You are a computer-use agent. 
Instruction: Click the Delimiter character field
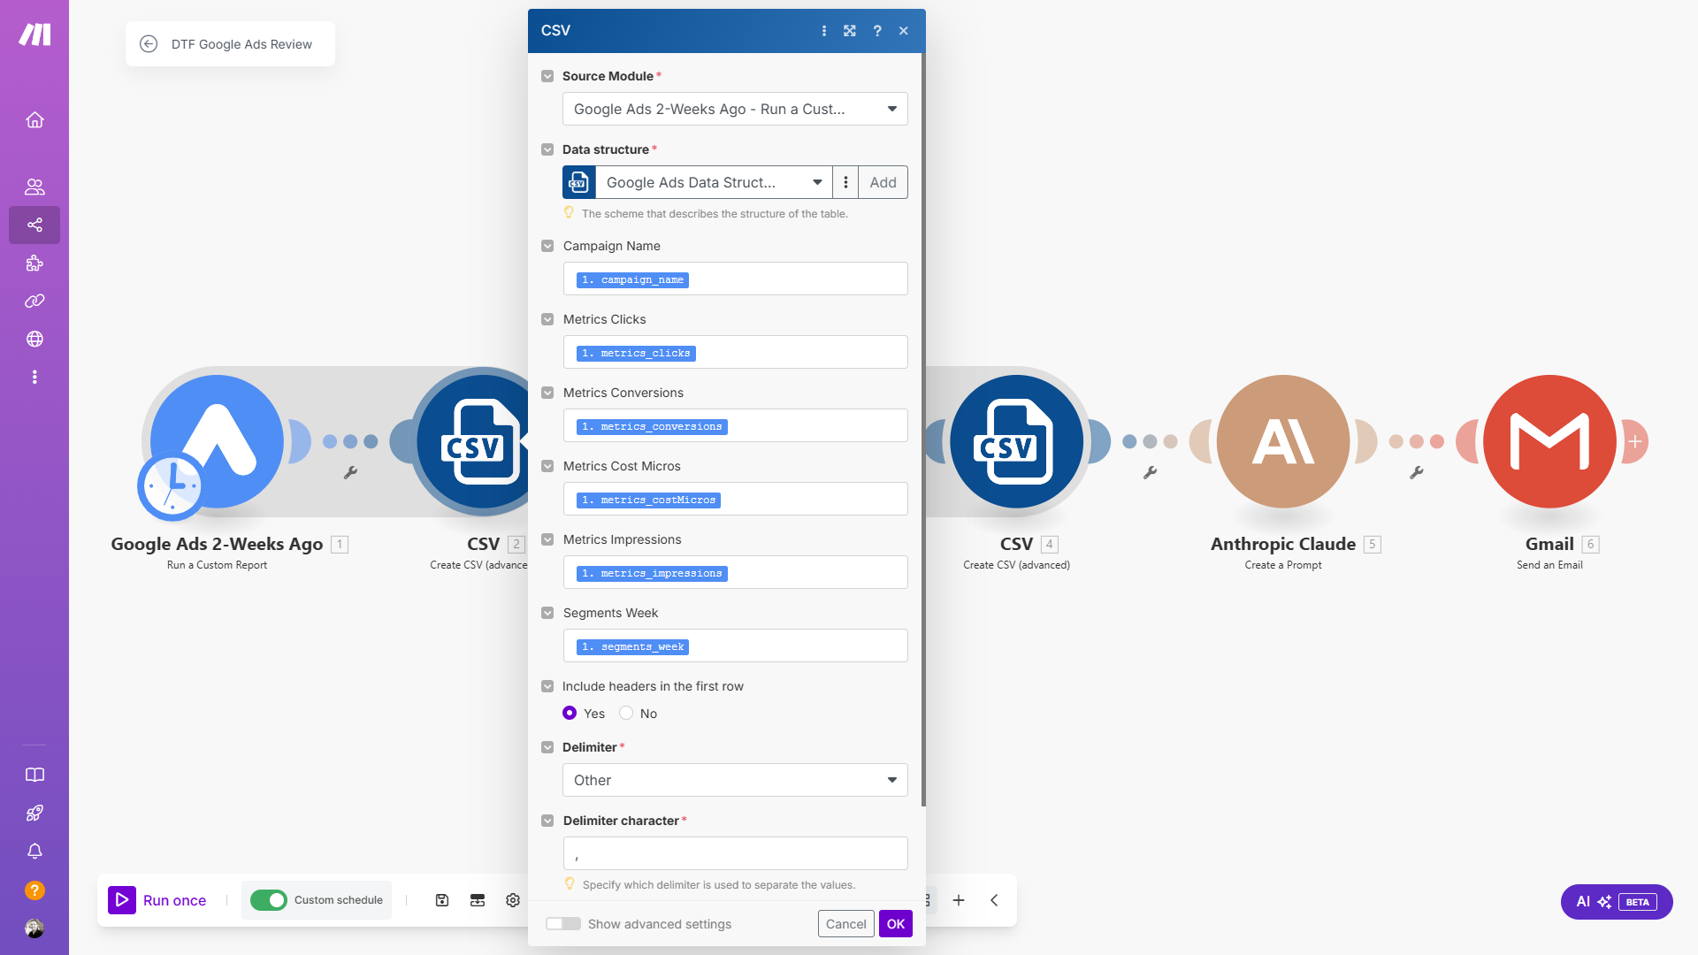click(735, 853)
